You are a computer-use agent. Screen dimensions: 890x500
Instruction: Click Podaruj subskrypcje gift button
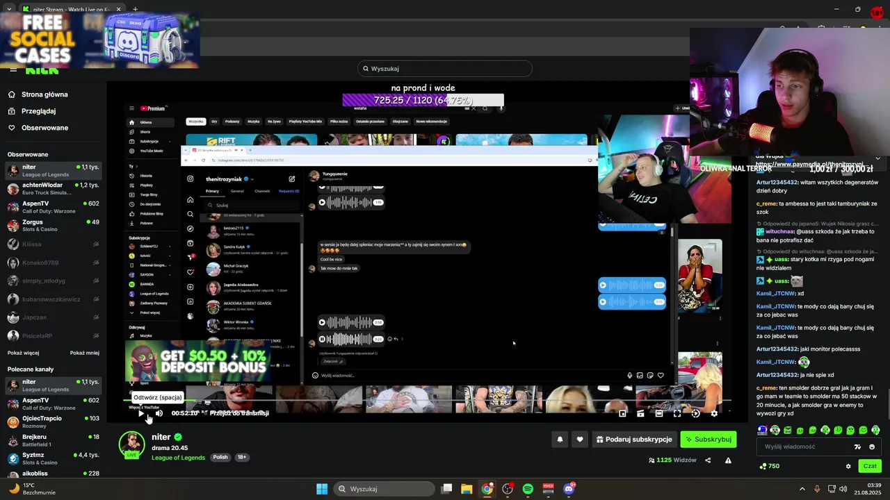pyautogui.click(x=634, y=440)
